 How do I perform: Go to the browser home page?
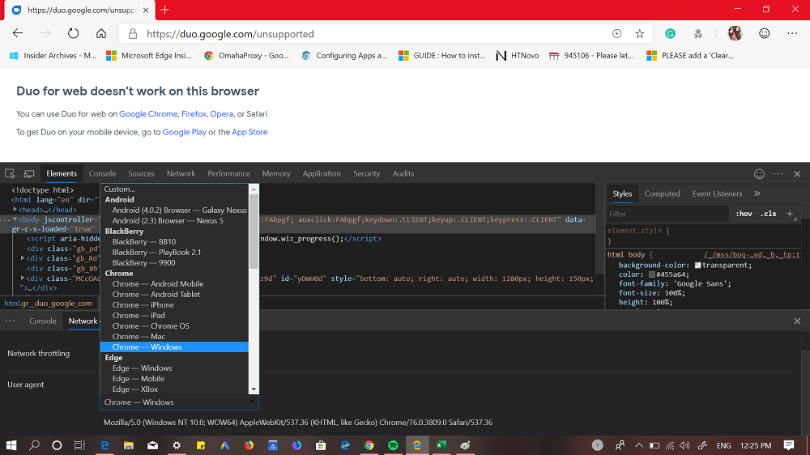pos(101,33)
